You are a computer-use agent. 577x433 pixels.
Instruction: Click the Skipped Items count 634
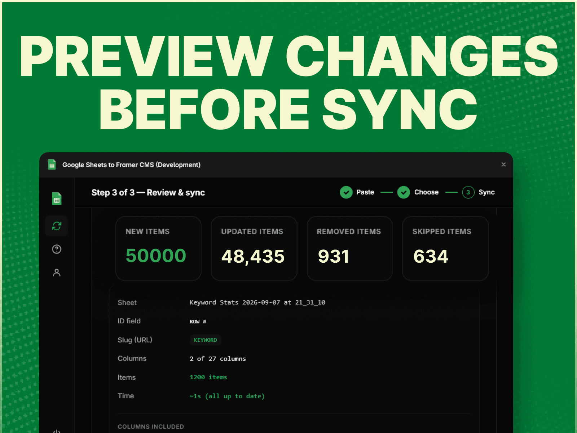tap(431, 257)
